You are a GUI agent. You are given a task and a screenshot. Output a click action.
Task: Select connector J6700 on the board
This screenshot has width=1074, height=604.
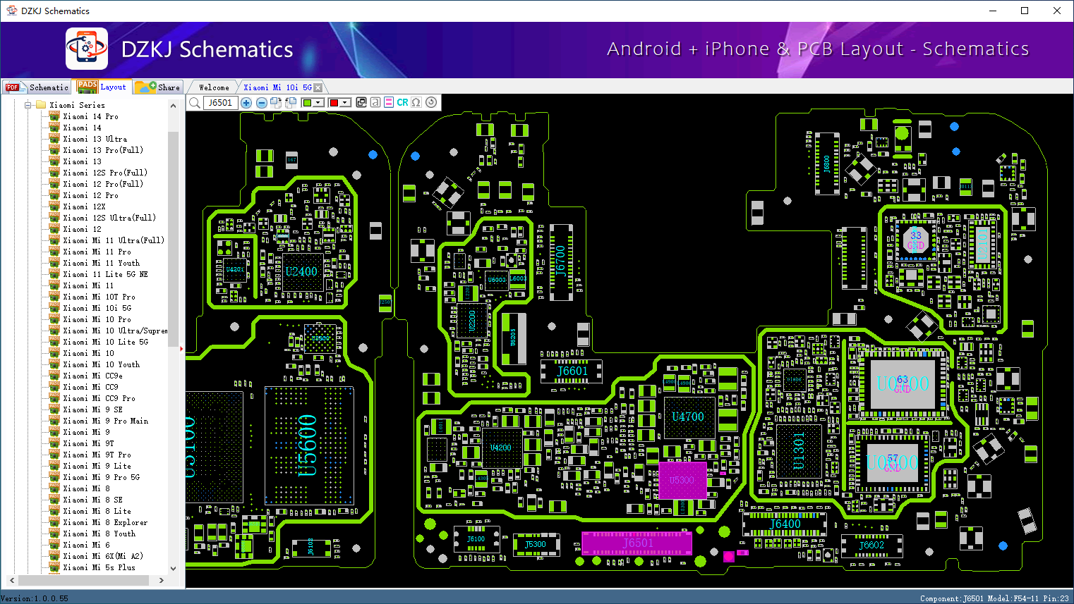point(561,262)
